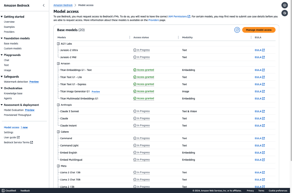Collapse the left navigation panel arrow

coord(44,5)
